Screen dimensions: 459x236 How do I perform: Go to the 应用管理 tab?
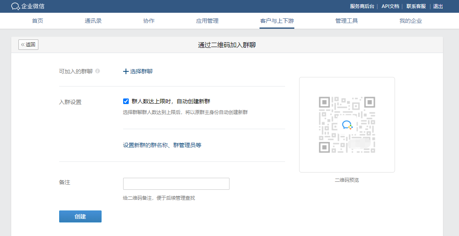click(x=207, y=21)
